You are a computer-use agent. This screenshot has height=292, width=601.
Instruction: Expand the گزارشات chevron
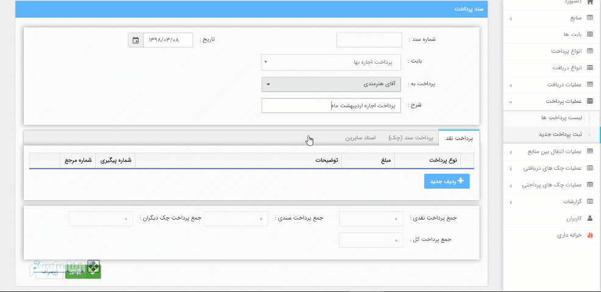tap(511, 202)
